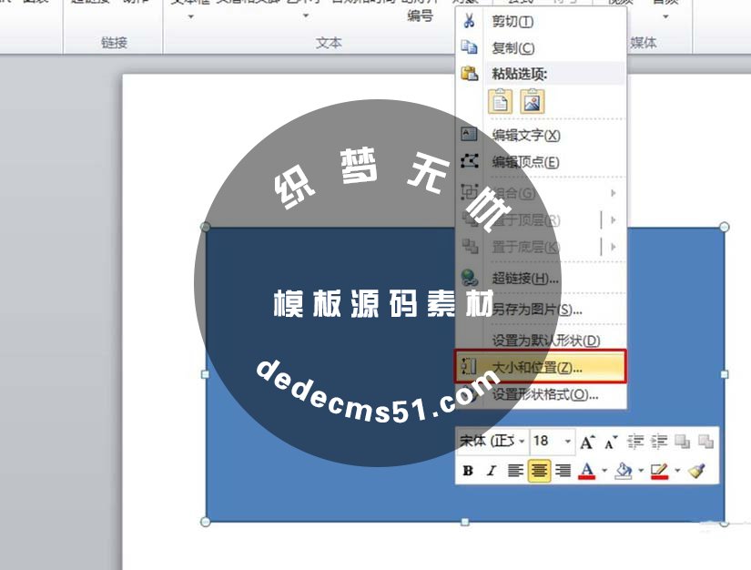Screen dimensions: 751x570
Task: Choose 编辑顶点 from the context menu
Action: [x=519, y=160]
